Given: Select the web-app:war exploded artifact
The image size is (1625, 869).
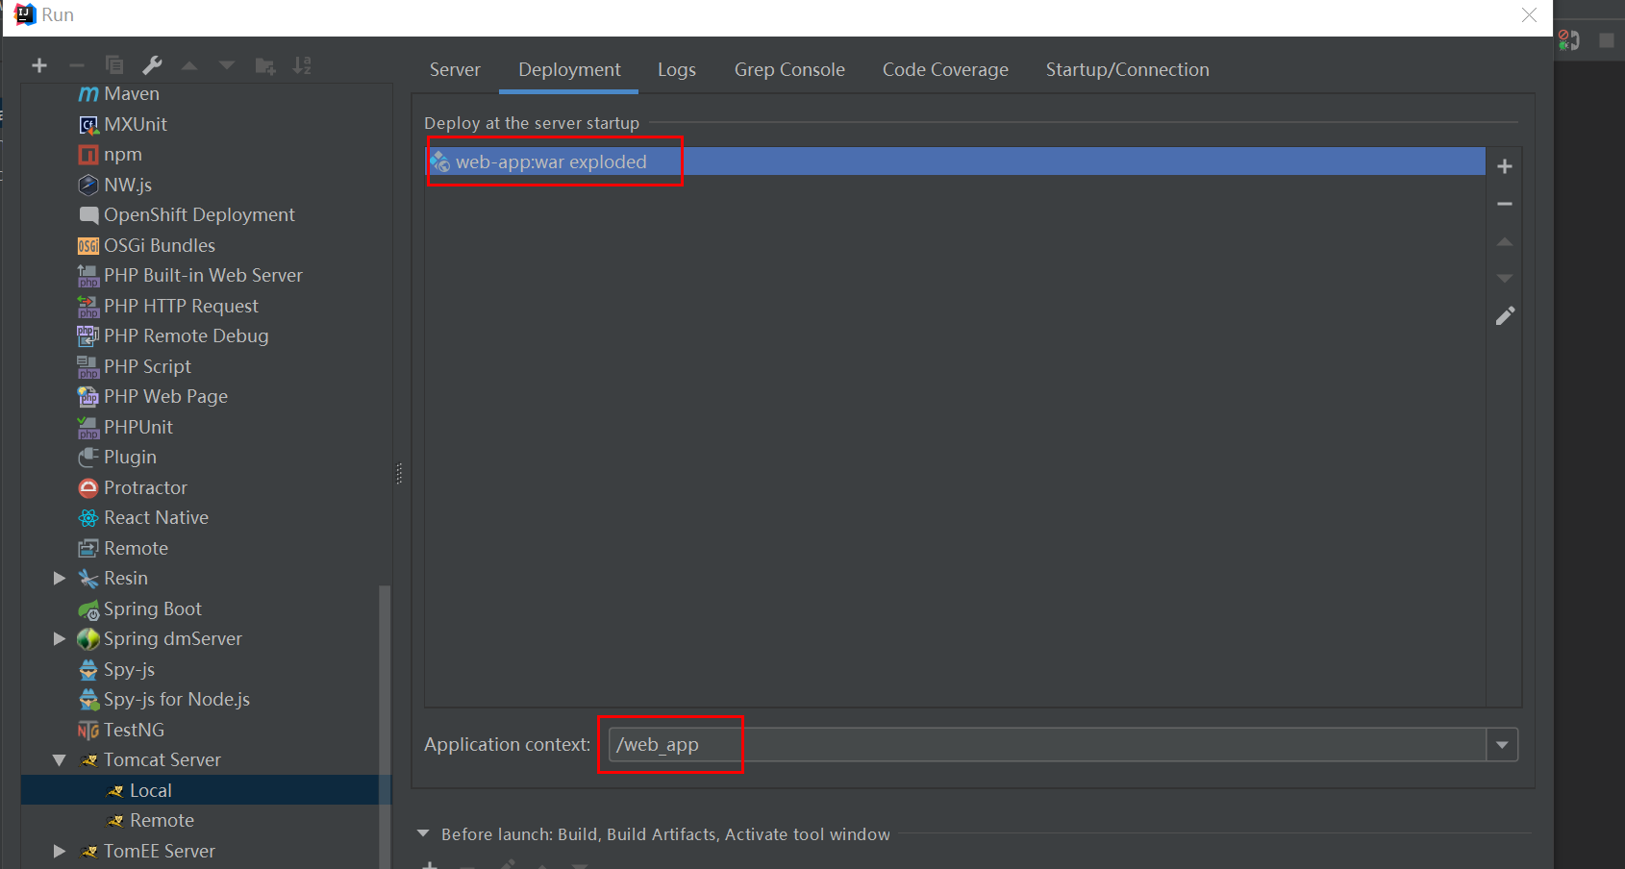Looking at the screenshot, I should pyautogui.click(x=956, y=161).
